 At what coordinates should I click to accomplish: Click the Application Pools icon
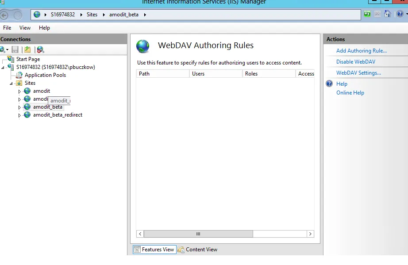(x=19, y=75)
